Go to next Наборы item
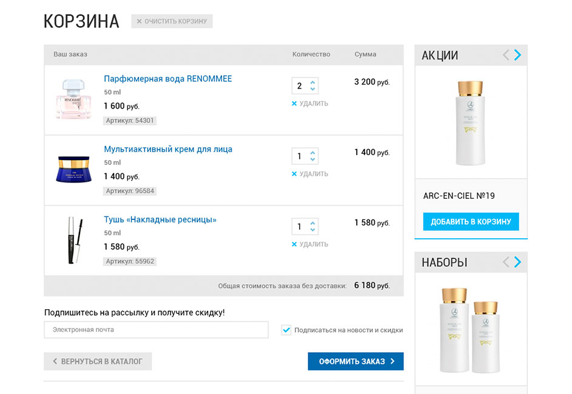Viewport: 572px width, 394px height. [517, 262]
